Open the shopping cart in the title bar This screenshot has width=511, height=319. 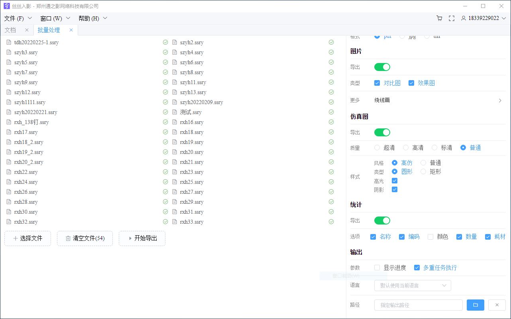pos(439,18)
